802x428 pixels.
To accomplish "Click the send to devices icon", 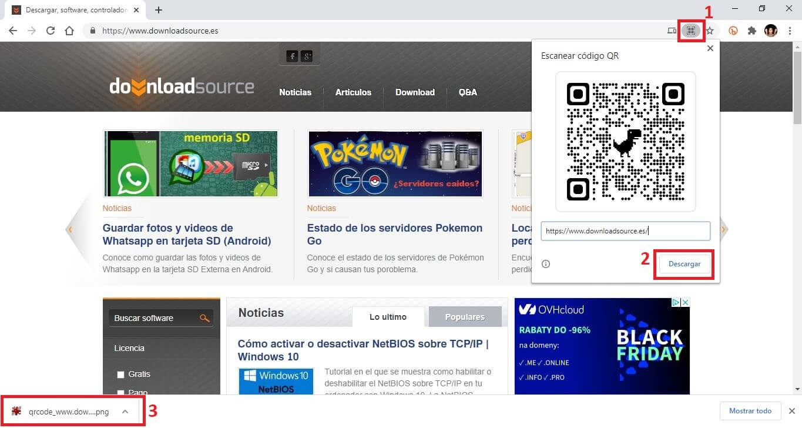I will pyautogui.click(x=672, y=31).
